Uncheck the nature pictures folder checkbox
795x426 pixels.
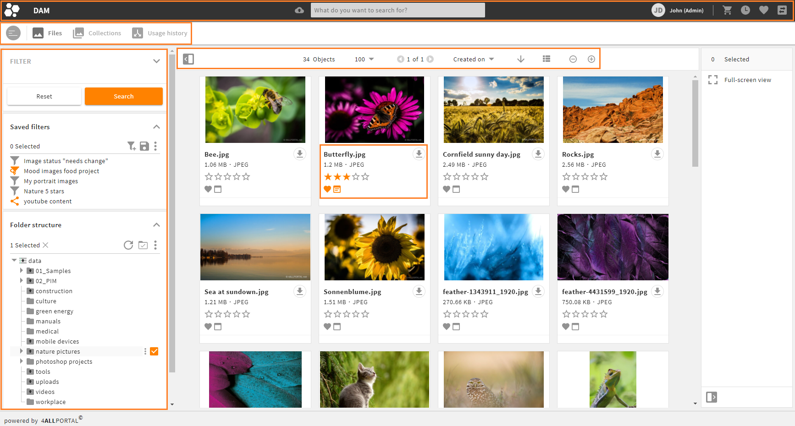tap(154, 351)
